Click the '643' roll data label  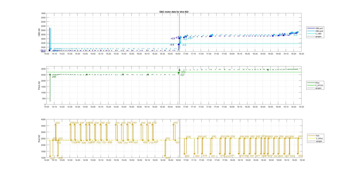pyautogui.click(x=135, y=123)
